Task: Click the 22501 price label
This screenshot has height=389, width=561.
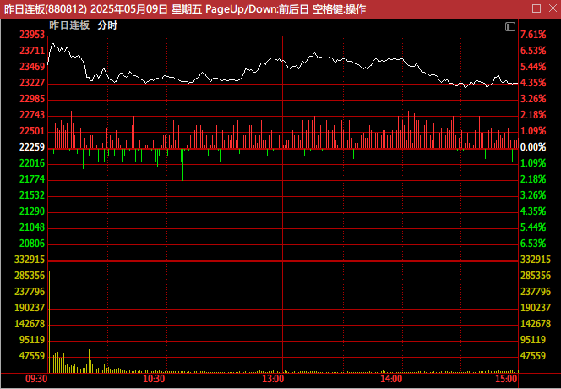Action: tap(32, 131)
